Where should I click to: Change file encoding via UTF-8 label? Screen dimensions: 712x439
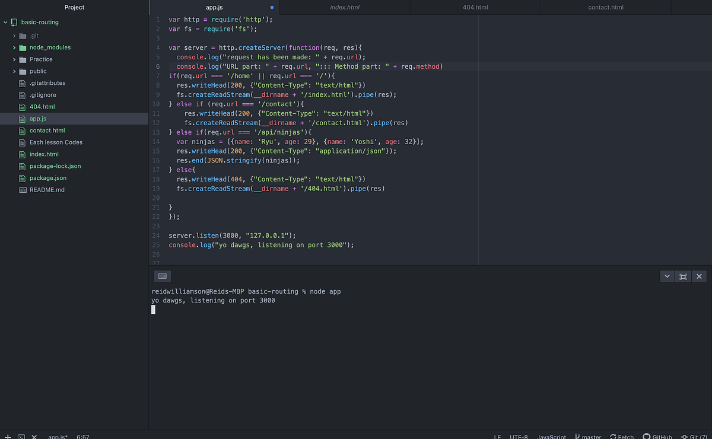[x=518, y=437]
